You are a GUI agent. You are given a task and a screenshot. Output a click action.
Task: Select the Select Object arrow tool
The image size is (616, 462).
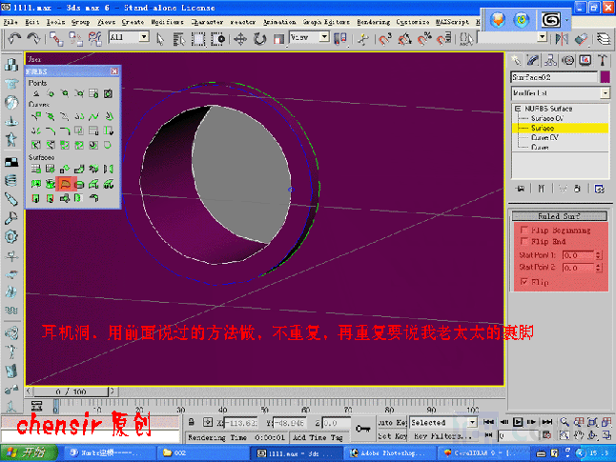pos(160,39)
